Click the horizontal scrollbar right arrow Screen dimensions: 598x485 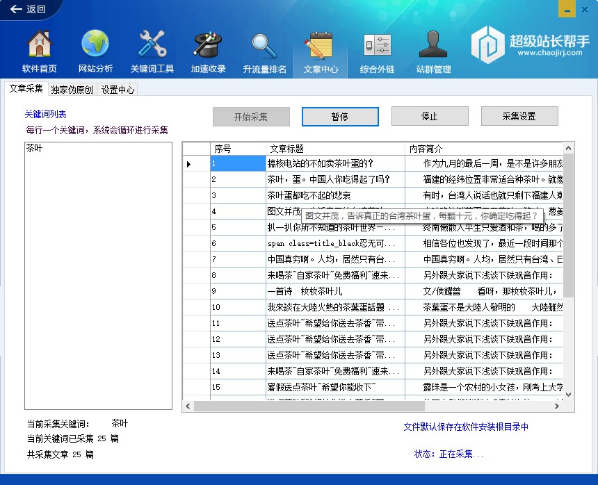[x=557, y=406]
